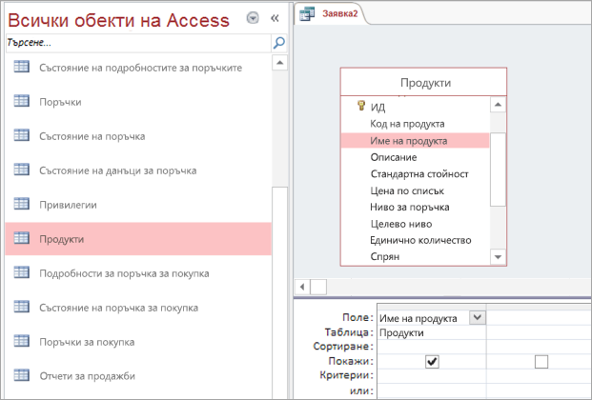The height and width of the screenshot is (400, 592).
Task: Click the field list vertical scrollbar thumb
Action: 498,170
